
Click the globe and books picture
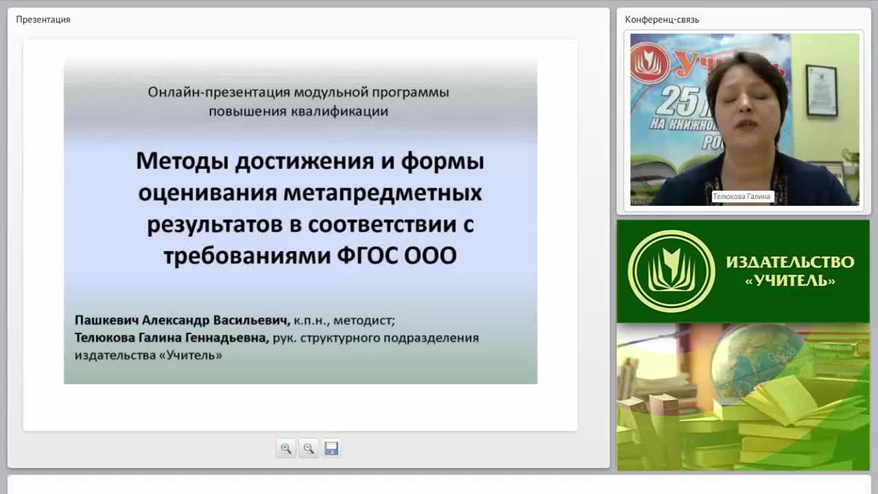(743, 397)
